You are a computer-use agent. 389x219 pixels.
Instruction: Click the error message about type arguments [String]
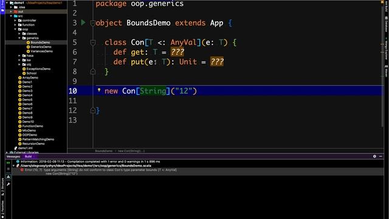pyautogui.click(x=101, y=170)
